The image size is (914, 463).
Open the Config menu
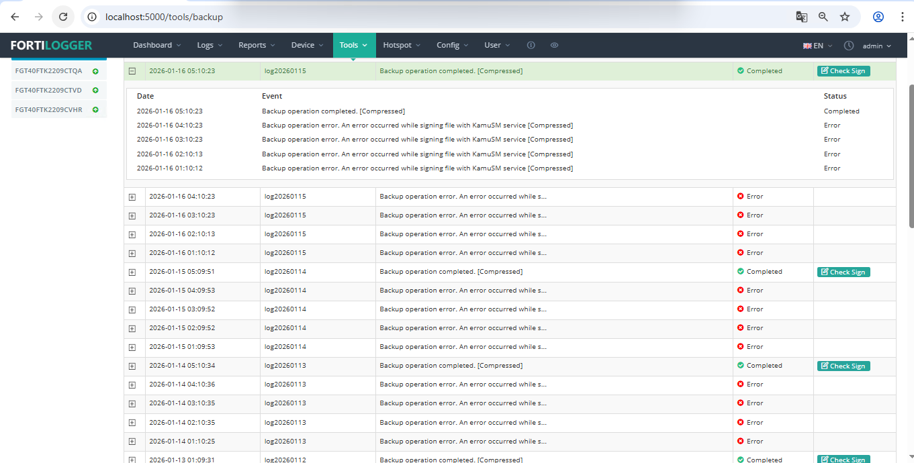tap(453, 45)
